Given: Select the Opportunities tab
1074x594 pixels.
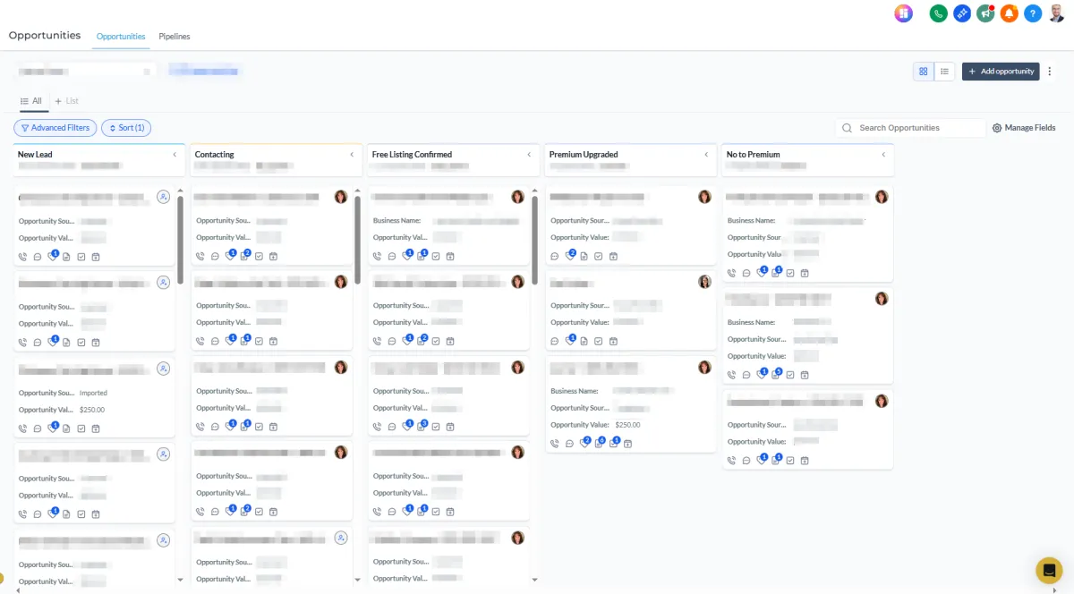Looking at the screenshot, I should [121, 37].
